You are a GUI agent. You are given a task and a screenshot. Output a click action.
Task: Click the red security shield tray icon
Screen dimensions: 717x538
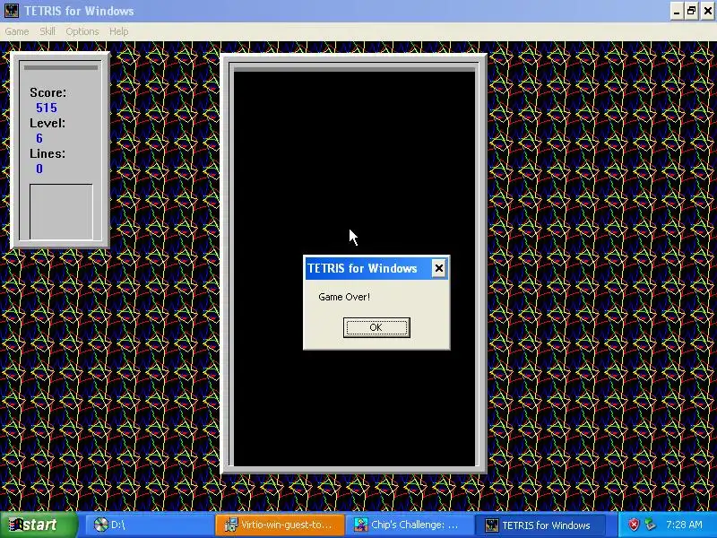634,525
